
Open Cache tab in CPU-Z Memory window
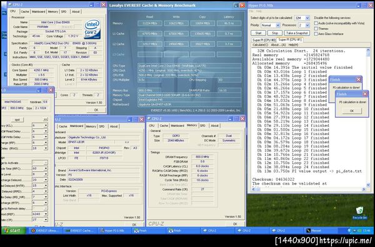pos(164,126)
